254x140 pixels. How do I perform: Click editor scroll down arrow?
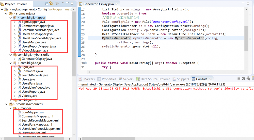click(246, 68)
